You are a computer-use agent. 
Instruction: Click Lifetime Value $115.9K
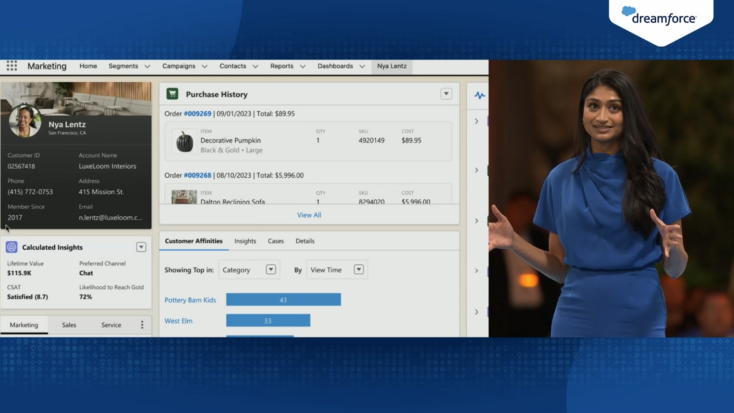click(18, 273)
